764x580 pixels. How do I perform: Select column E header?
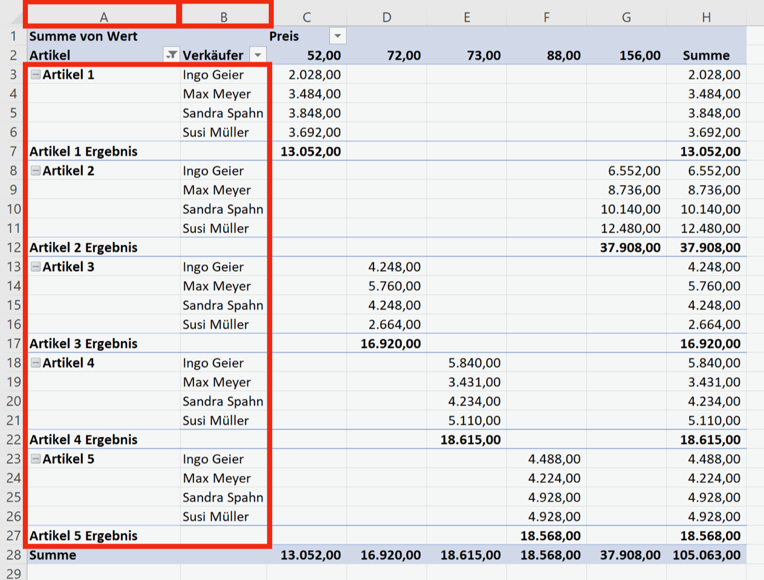coord(467,17)
